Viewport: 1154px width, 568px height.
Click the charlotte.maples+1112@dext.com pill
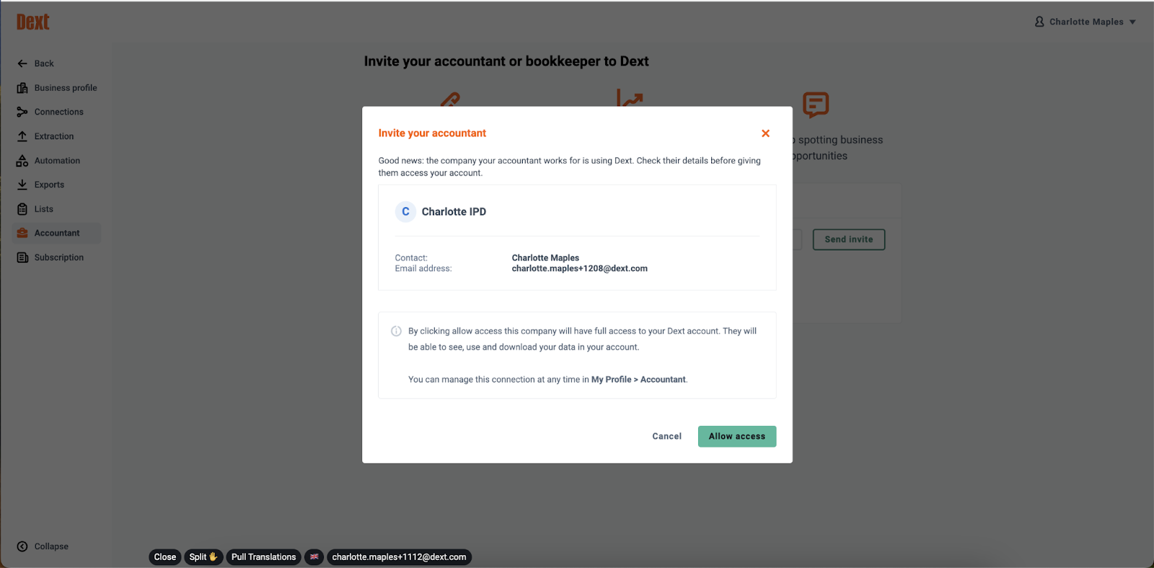tap(399, 557)
